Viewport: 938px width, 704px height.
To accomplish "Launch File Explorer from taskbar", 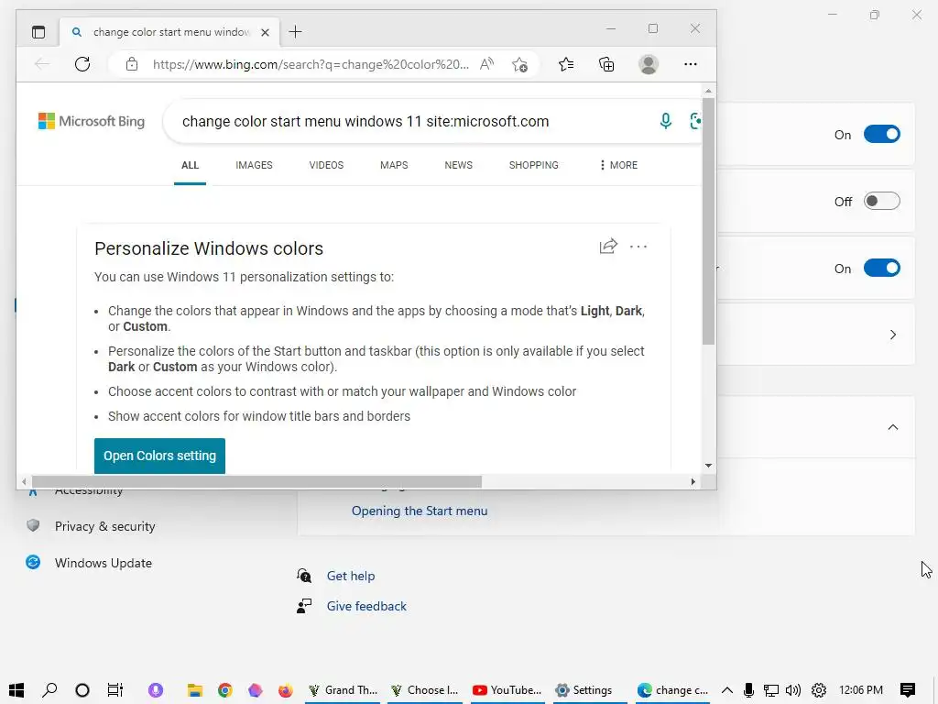I will coord(194,690).
